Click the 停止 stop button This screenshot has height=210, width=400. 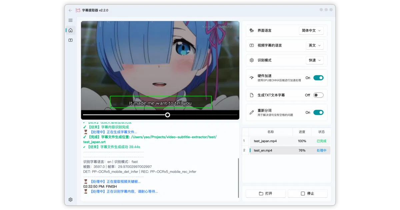pyautogui.click(x=308, y=193)
